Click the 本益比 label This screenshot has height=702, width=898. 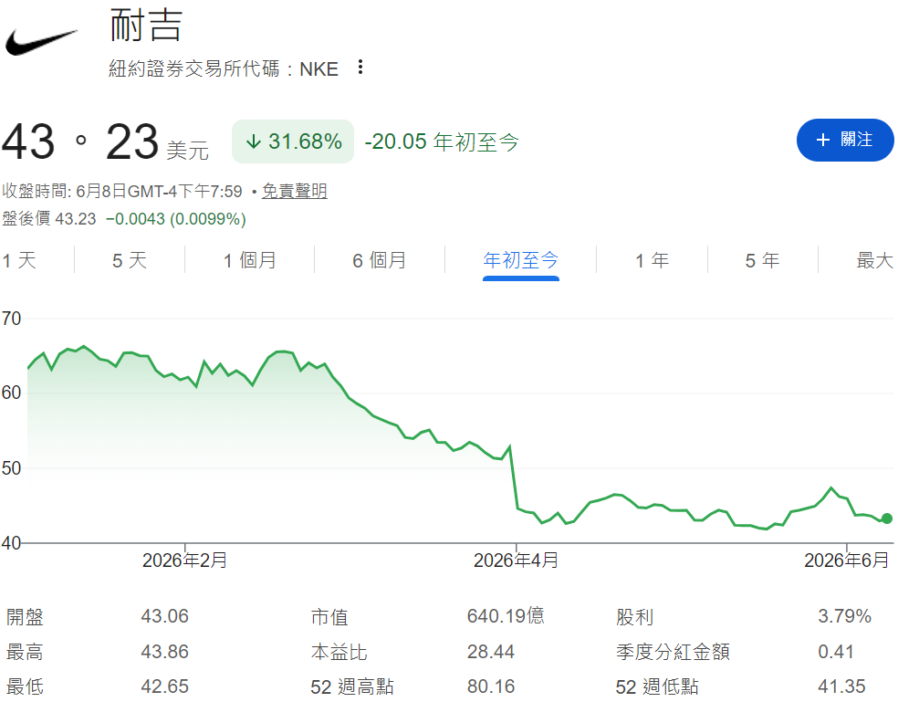pyautogui.click(x=339, y=652)
